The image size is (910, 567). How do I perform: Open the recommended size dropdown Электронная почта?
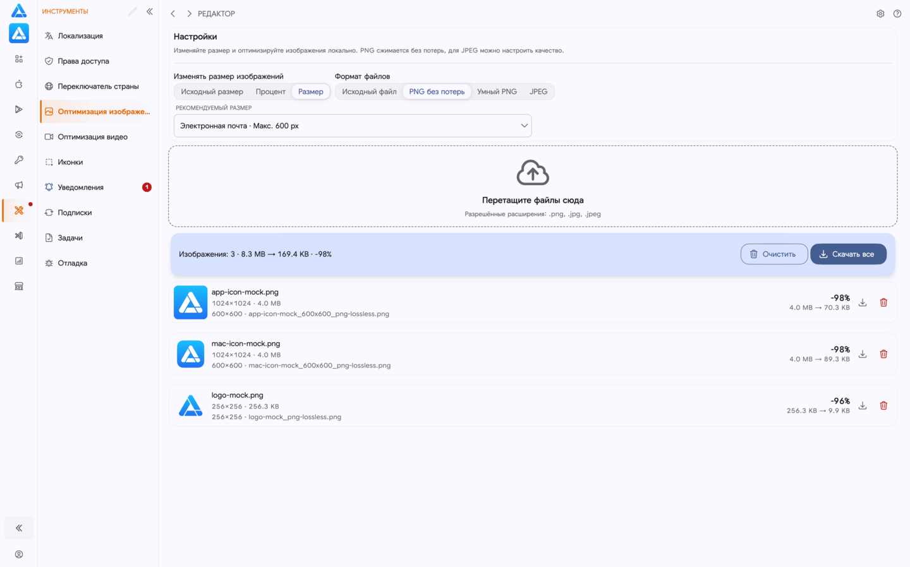353,126
